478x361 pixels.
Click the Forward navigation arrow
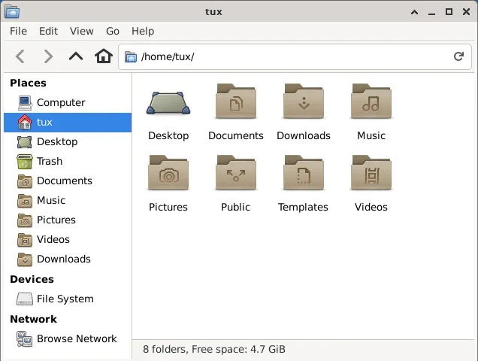pyautogui.click(x=48, y=56)
